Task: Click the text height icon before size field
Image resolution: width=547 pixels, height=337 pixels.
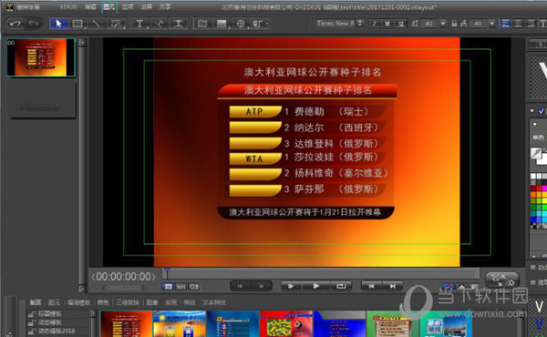Action: [414, 24]
